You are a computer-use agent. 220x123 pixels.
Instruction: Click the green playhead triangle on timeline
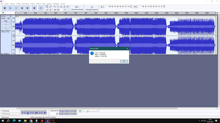[3, 13]
